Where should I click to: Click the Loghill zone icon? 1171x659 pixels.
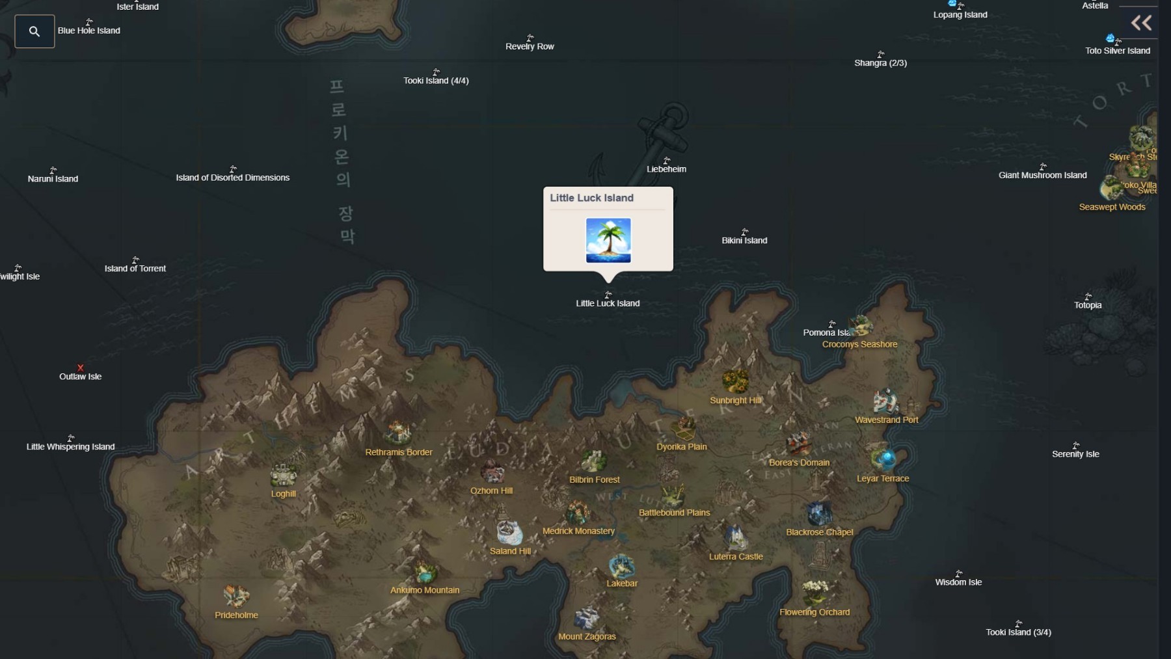click(x=283, y=475)
